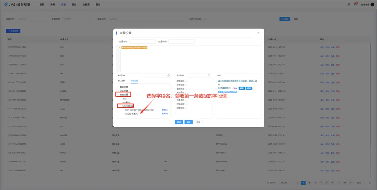Expand 对象函数 category
The width and height of the screenshot is (377, 190).
tap(182, 100)
